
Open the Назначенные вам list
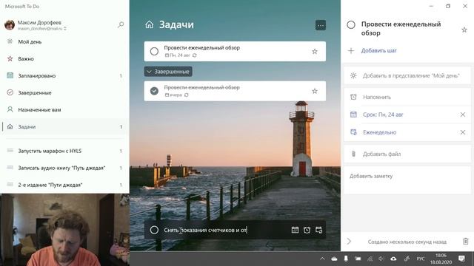[x=65, y=110]
